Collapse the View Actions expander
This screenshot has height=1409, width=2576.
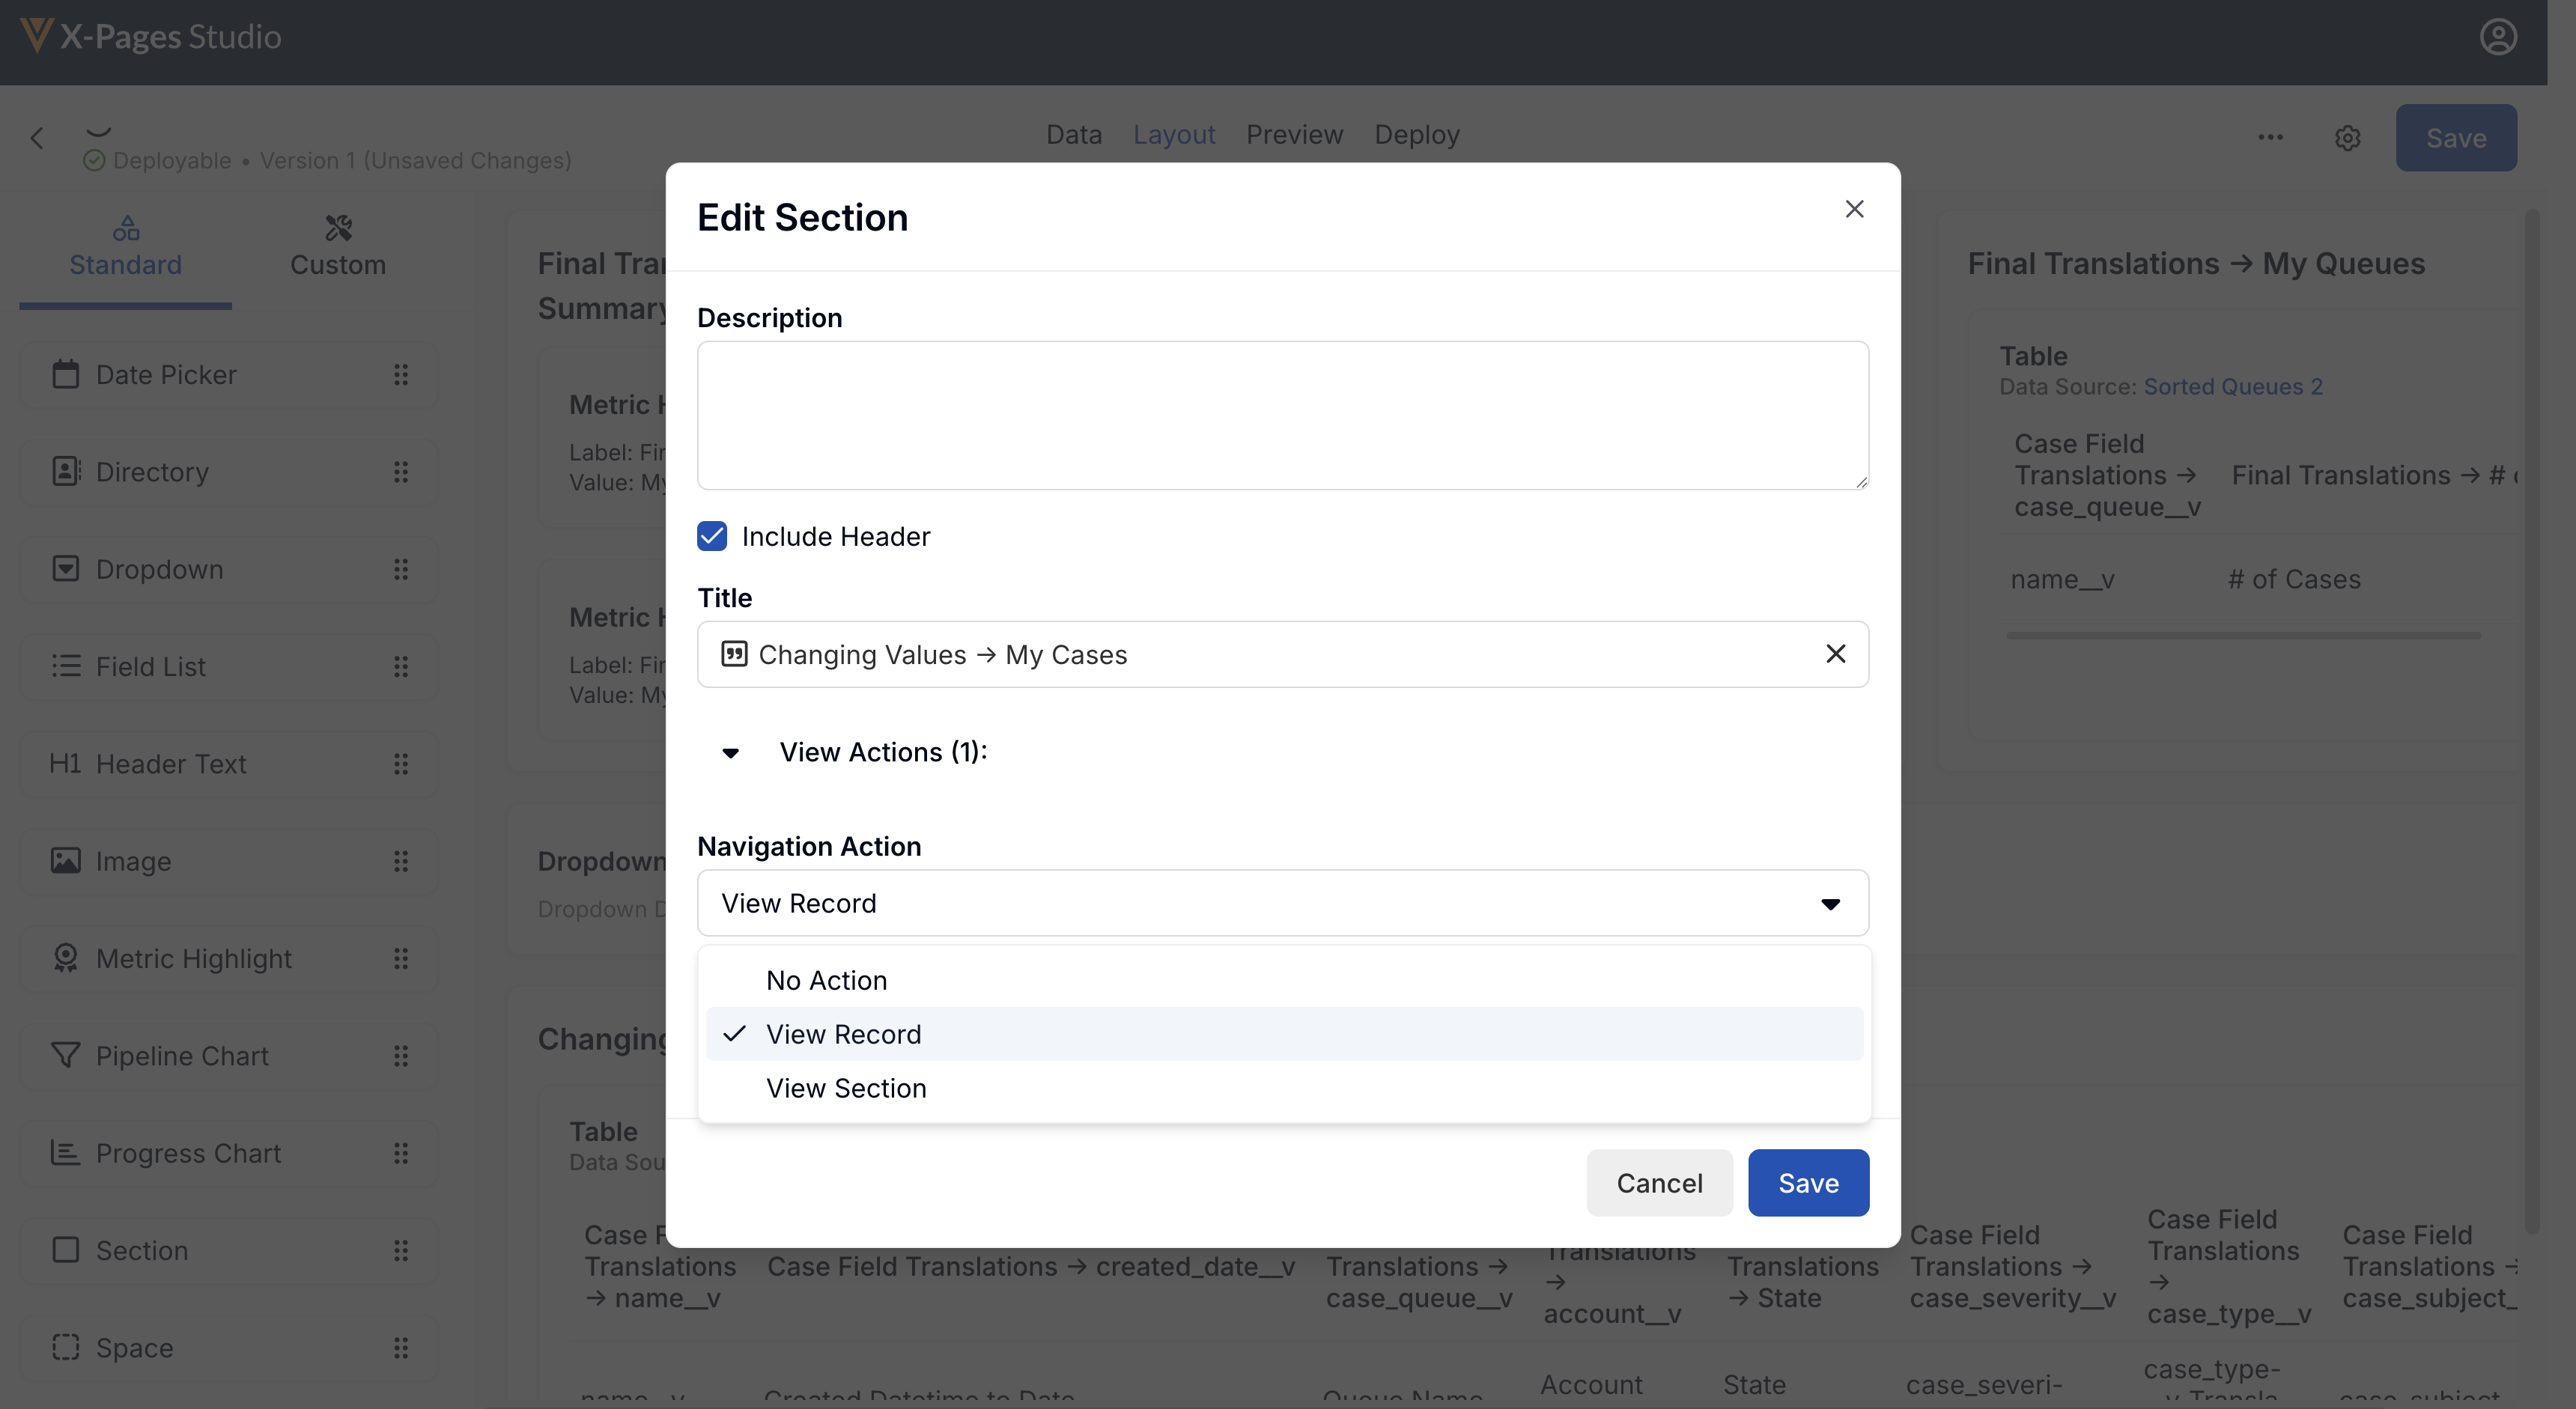point(731,753)
